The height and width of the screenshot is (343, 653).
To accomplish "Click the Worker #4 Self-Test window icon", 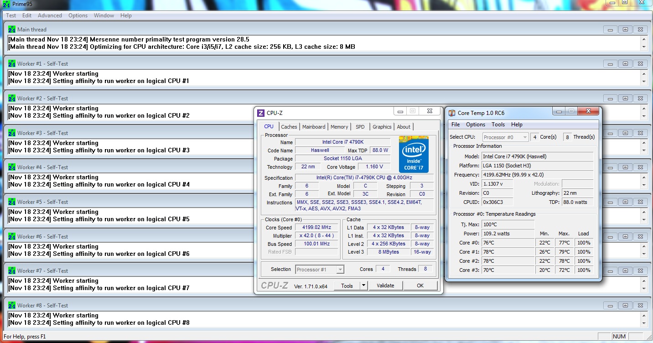I will coord(12,167).
